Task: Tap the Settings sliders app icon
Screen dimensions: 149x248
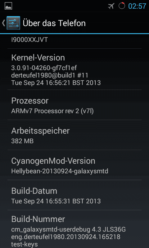Action: tap(13, 23)
